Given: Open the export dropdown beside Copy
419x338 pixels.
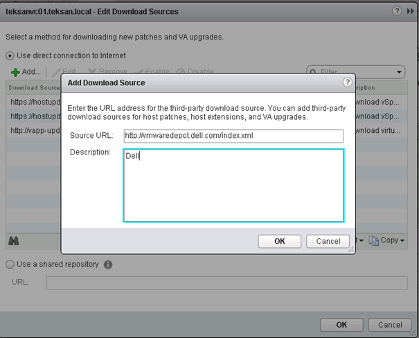Looking at the screenshot, I should coord(362,240).
